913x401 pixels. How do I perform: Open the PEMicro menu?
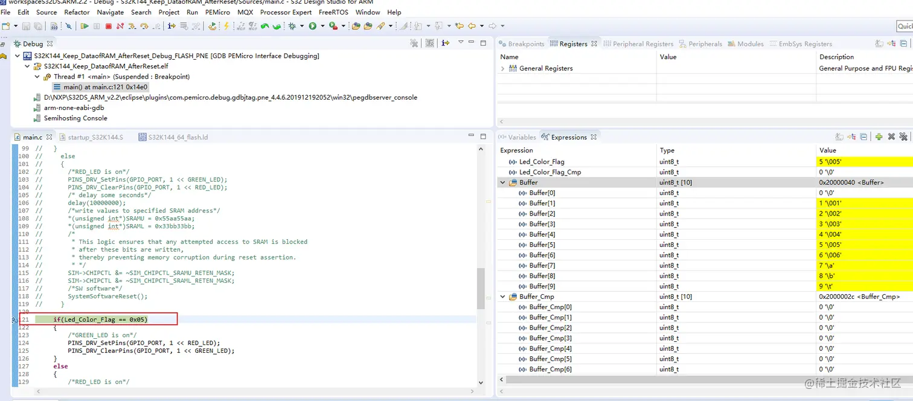pos(217,12)
